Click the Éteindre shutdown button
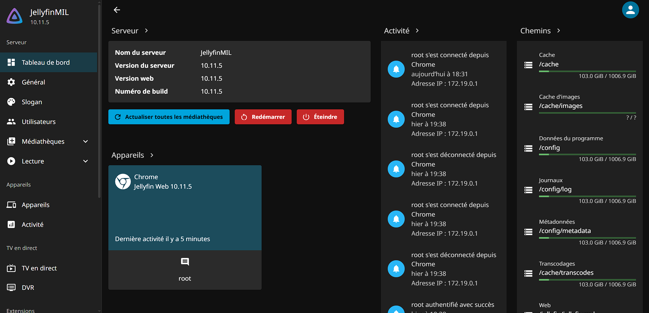 coord(320,117)
